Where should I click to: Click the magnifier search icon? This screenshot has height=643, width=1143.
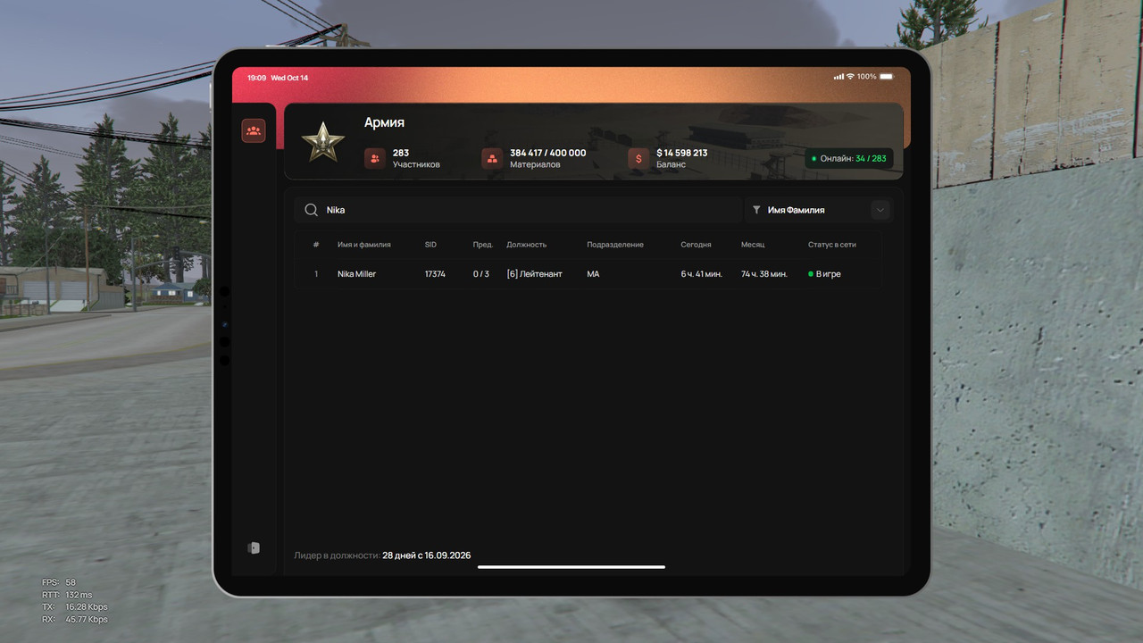point(312,210)
